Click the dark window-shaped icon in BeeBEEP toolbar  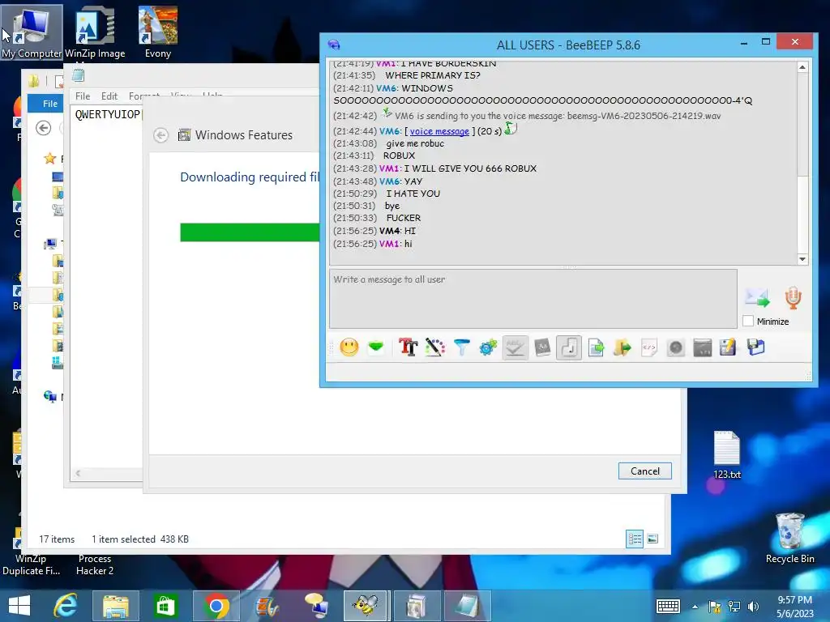pos(703,347)
